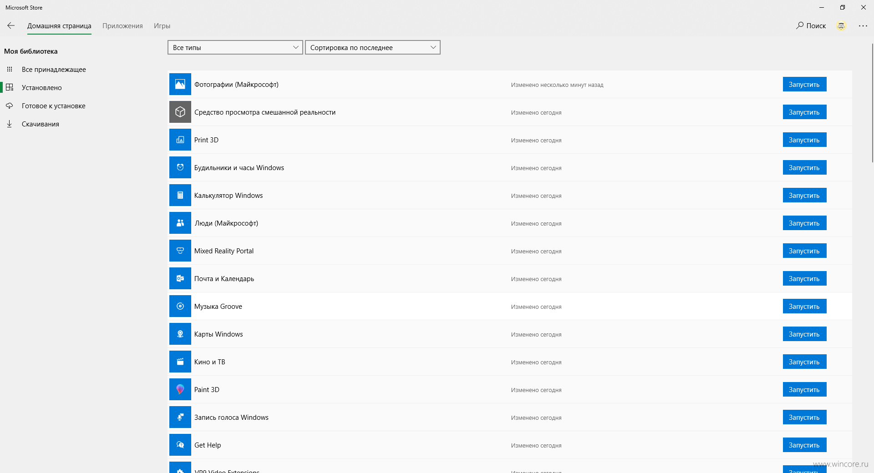Image resolution: width=874 pixels, height=473 pixels.
Task: Launch Фотографии (Майкрософт) with Запустить
Action: [804, 84]
